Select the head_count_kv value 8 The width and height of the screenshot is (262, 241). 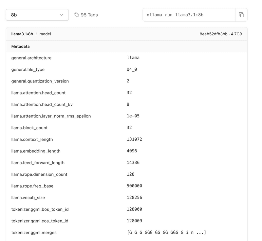128,104
